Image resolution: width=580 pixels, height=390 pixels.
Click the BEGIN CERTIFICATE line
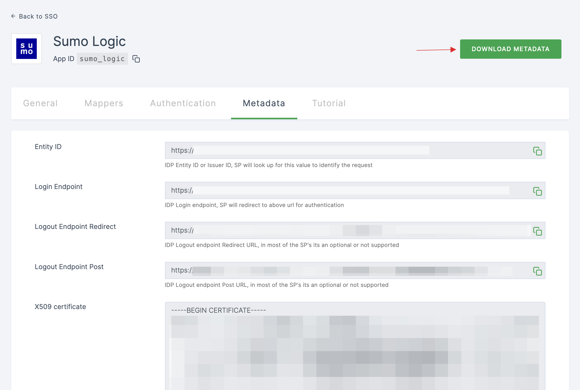(x=218, y=310)
